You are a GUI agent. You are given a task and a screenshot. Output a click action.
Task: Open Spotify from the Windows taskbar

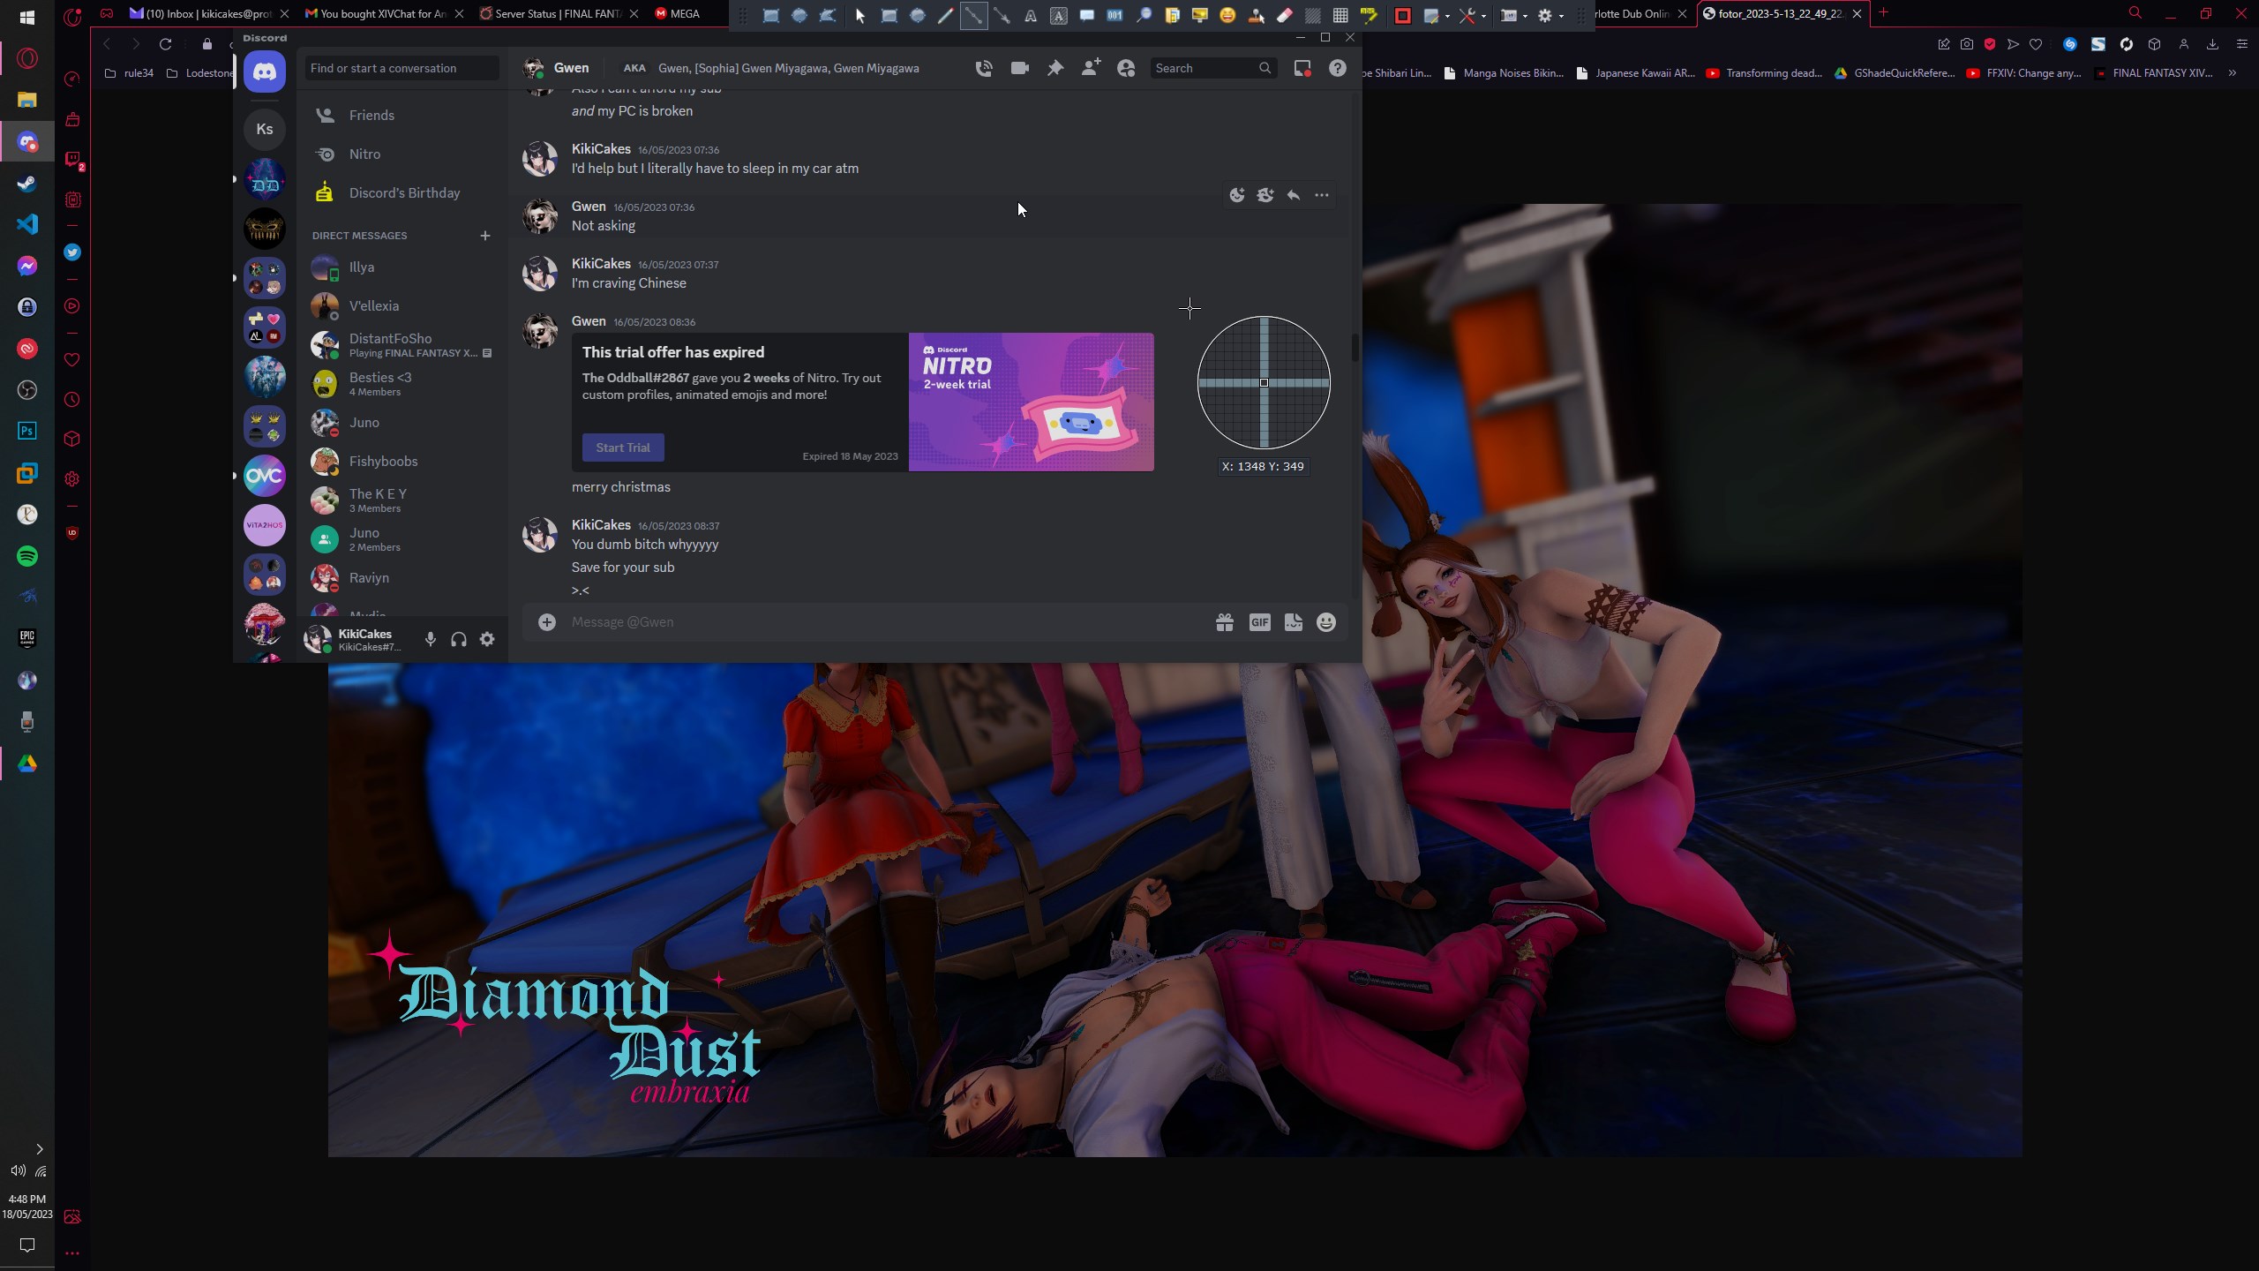(27, 556)
